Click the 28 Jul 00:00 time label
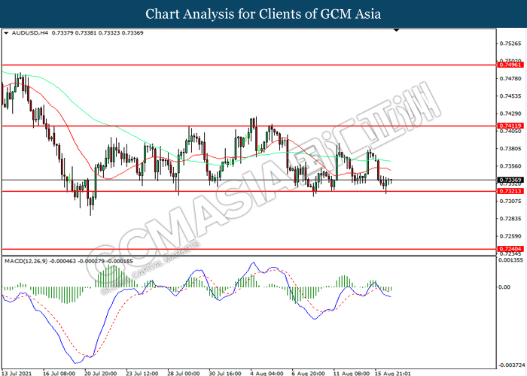The width and height of the screenshot is (527, 376). click(184, 373)
